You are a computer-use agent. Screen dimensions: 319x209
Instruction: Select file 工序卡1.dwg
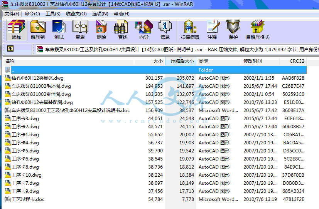coord(25,135)
